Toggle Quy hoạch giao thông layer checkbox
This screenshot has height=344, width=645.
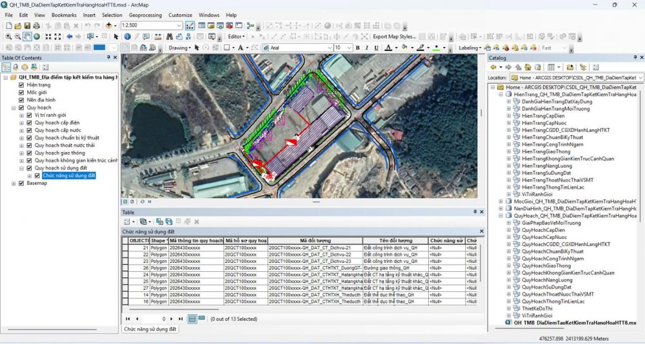coord(29,153)
